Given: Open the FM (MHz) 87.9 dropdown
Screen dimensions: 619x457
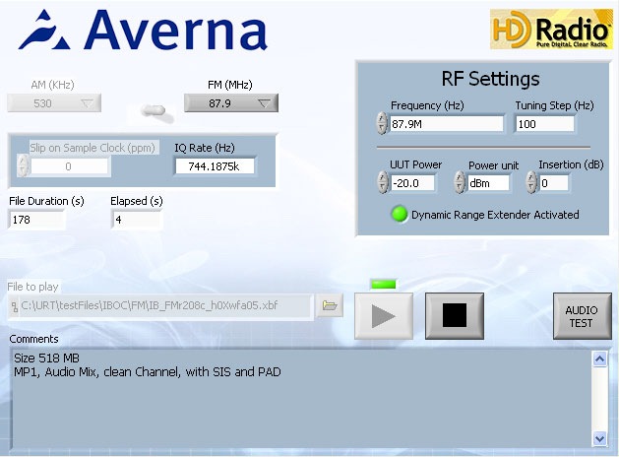Looking at the screenshot, I should point(231,103).
